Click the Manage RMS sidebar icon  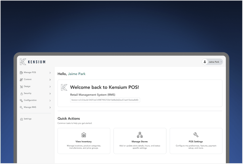click(21, 107)
